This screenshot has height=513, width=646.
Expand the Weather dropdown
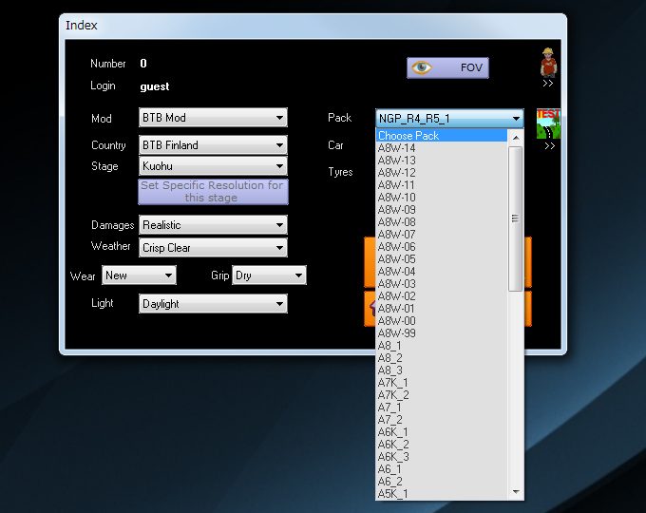pos(213,248)
